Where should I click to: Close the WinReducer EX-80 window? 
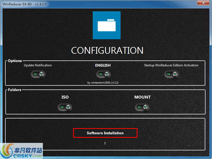tap(203, 3)
